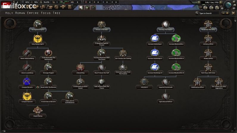This screenshot has width=237, height=133.
Task: Click the Modernize The Army label
Action: point(208,30)
